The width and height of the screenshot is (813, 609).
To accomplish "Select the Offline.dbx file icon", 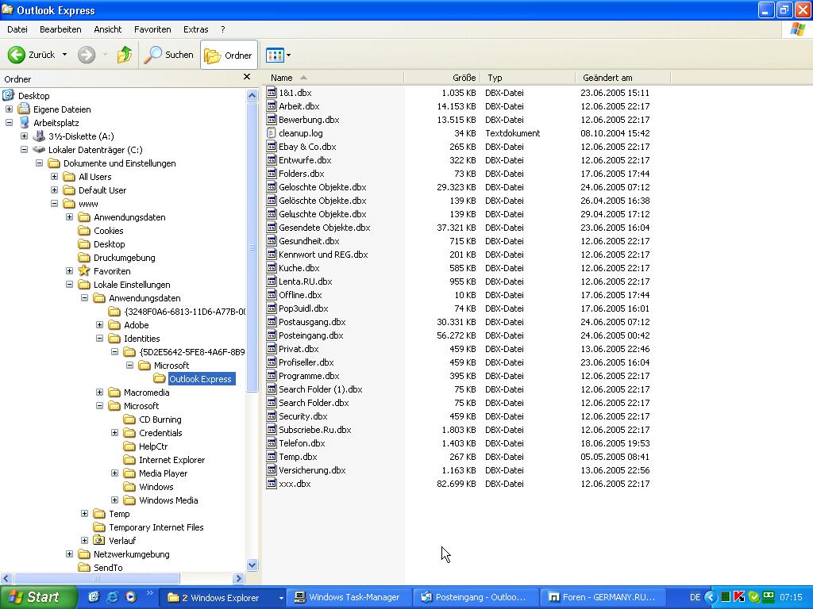I will click(272, 295).
